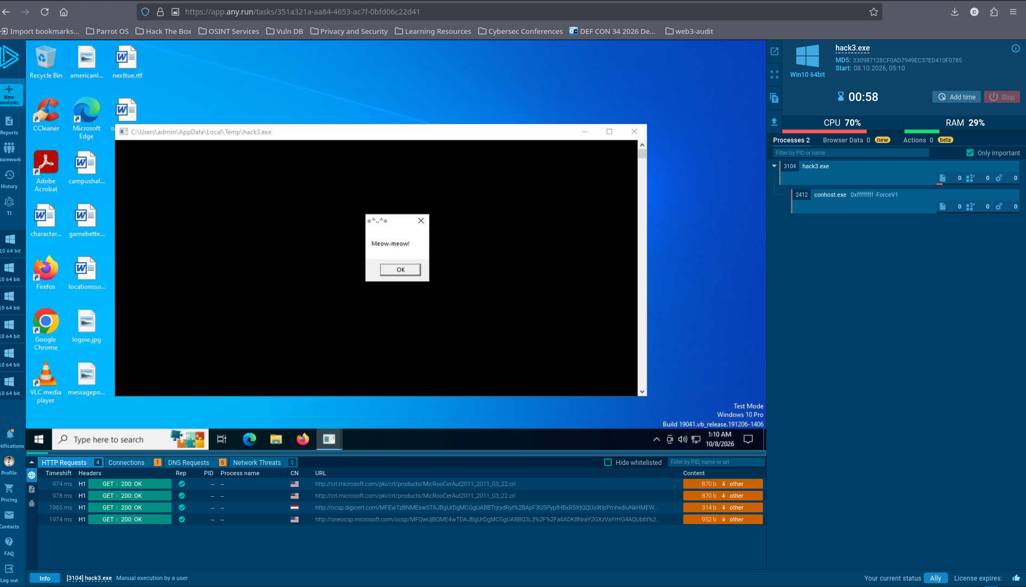Open the TI threat intelligence icon
This screenshot has height=587, width=1026.
pos(9,202)
